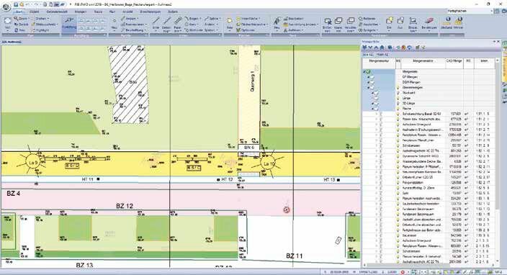Toggle checkbox next to GP-Mengen row
The image size is (507, 275).
[x=372, y=77]
